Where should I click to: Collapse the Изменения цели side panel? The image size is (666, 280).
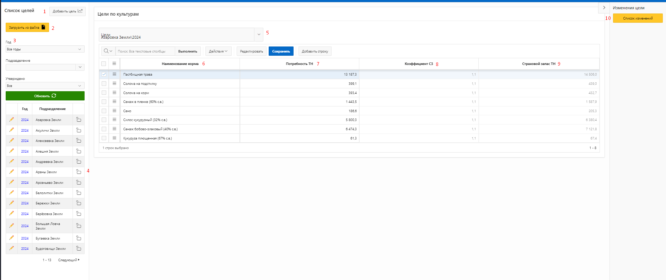pyautogui.click(x=604, y=7)
